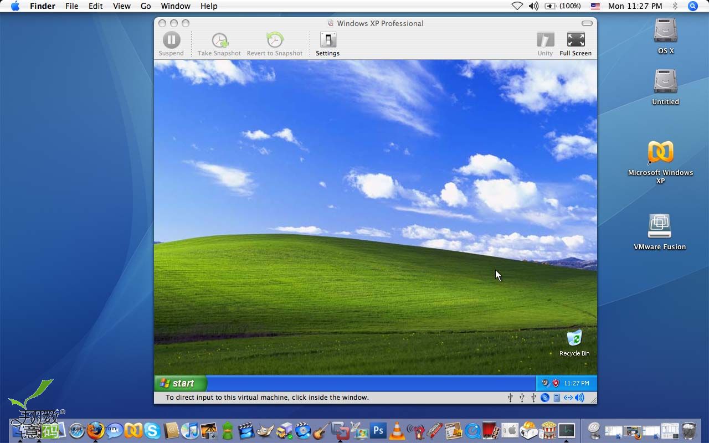709x443 pixels.
Task: Open Skype from the Dock
Action: 152,430
